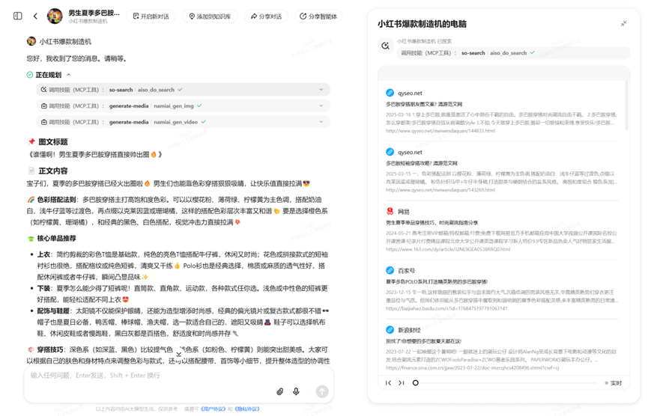Image resolution: width=648 pixels, height=416 pixels.
Task: Open first qyseo.net result 多巴胺穿搭朋友圈文案
Action: coord(424,104)
